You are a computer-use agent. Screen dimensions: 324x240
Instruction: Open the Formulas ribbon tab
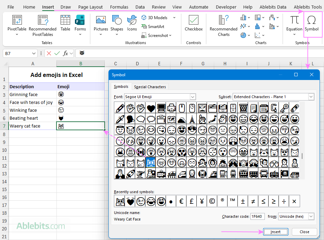click(x=119, y=7)
